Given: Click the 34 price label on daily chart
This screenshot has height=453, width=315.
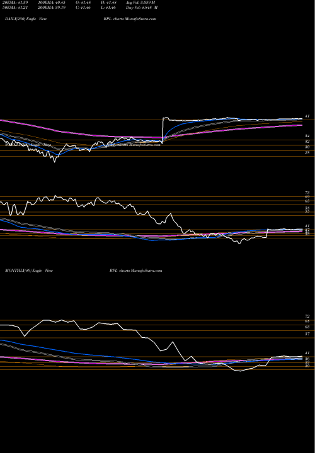Looking at the screenshot, I should click(x=307, y=136).
